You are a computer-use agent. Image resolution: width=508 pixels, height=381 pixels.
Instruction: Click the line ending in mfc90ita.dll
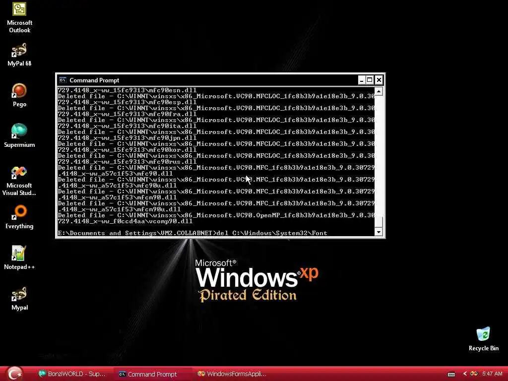[x=127, y=126]
